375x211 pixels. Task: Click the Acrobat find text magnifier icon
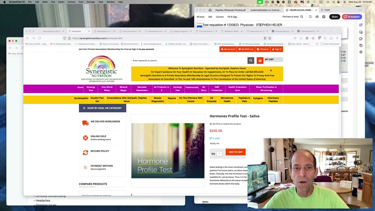(x=302, y=17)
